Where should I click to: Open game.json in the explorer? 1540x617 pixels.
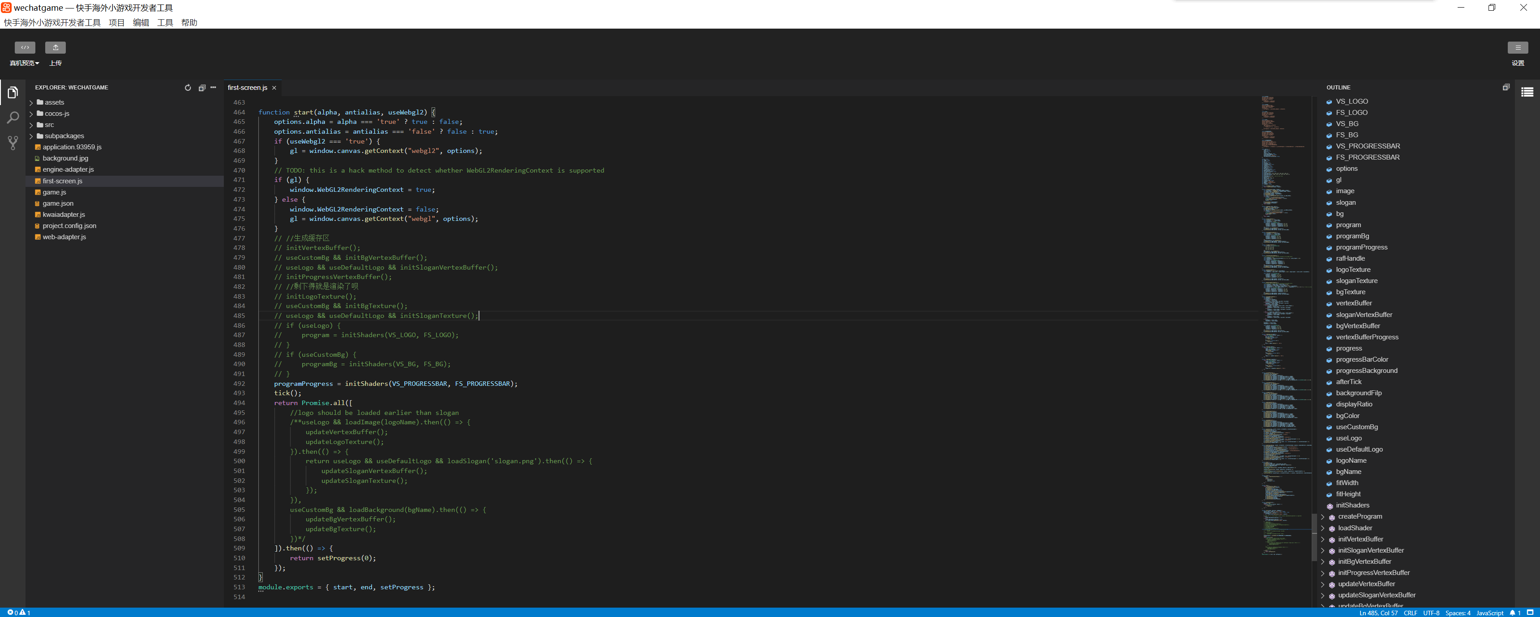[x=58, y=204]
